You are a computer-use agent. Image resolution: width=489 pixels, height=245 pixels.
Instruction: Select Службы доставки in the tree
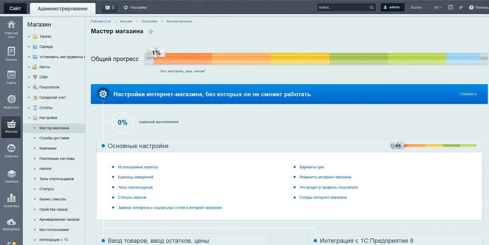point(54,138)
